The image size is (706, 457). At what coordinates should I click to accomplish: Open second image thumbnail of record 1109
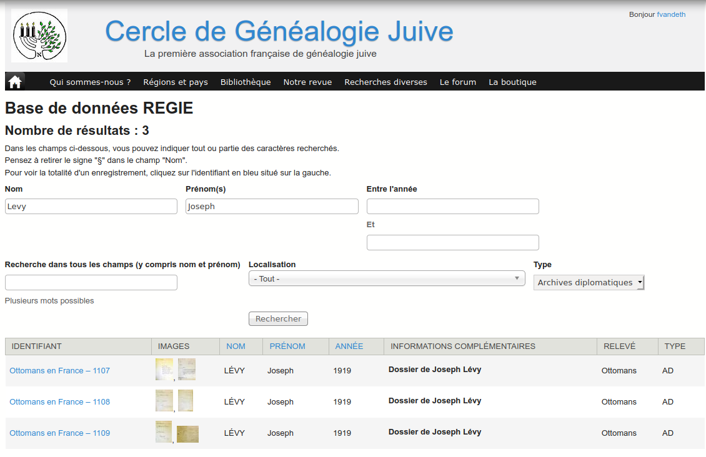(x=188, y=434)
